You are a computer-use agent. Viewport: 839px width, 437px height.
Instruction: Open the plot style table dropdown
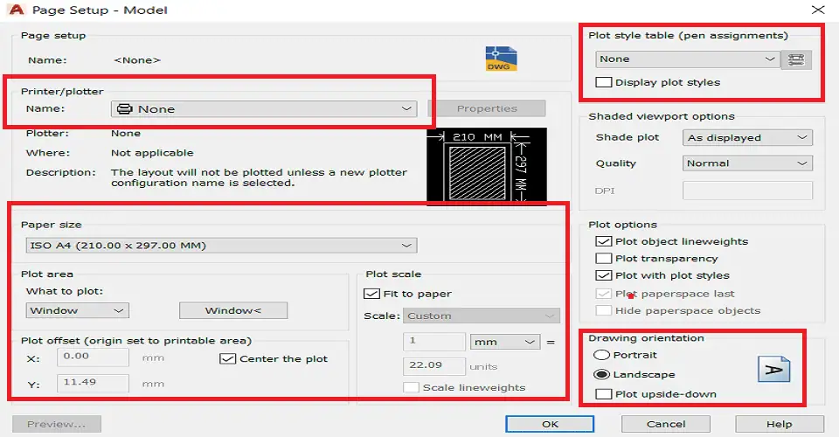click(x=688, y=59)
